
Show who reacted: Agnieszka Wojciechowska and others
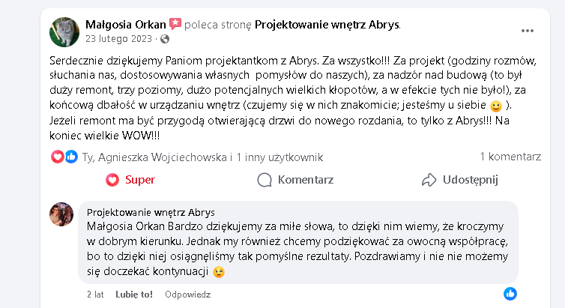[x=202, y=157]
